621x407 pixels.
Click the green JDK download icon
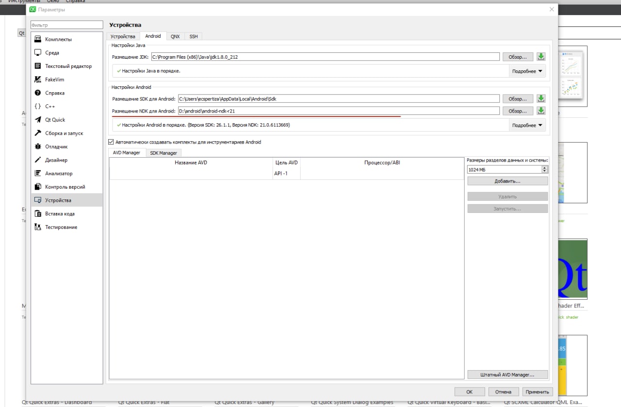(x=541, y=57)
